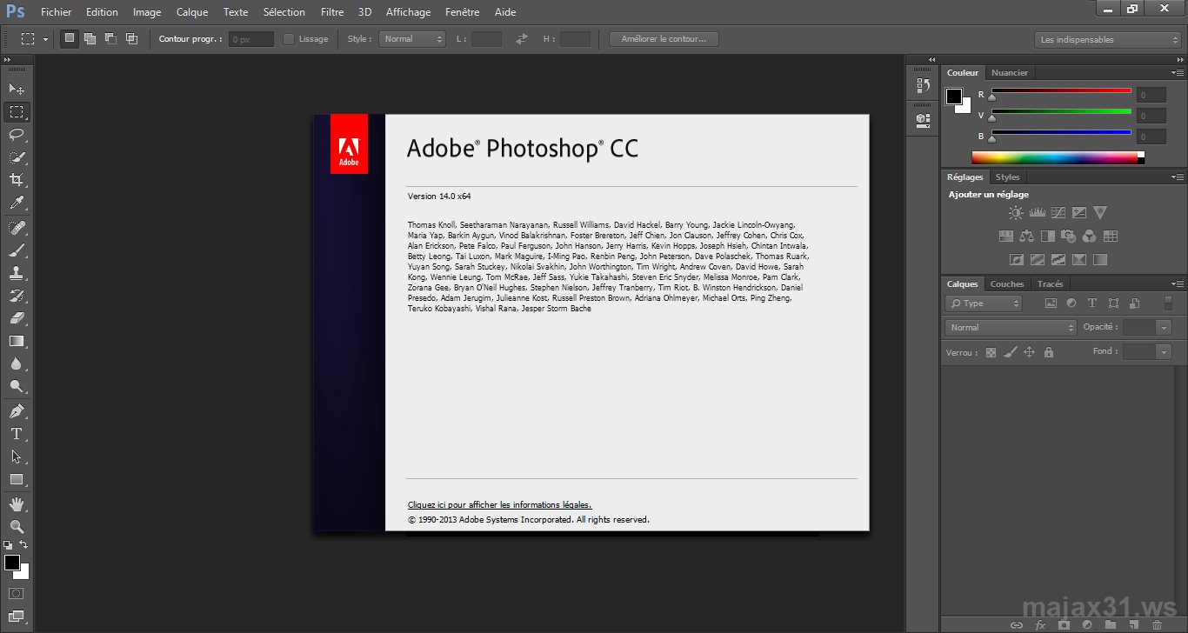The image size is (1188, 633).
Task: Select the Crop tool
Action: click(17, 180)
